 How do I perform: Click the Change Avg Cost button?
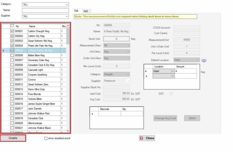coord(165,118)
